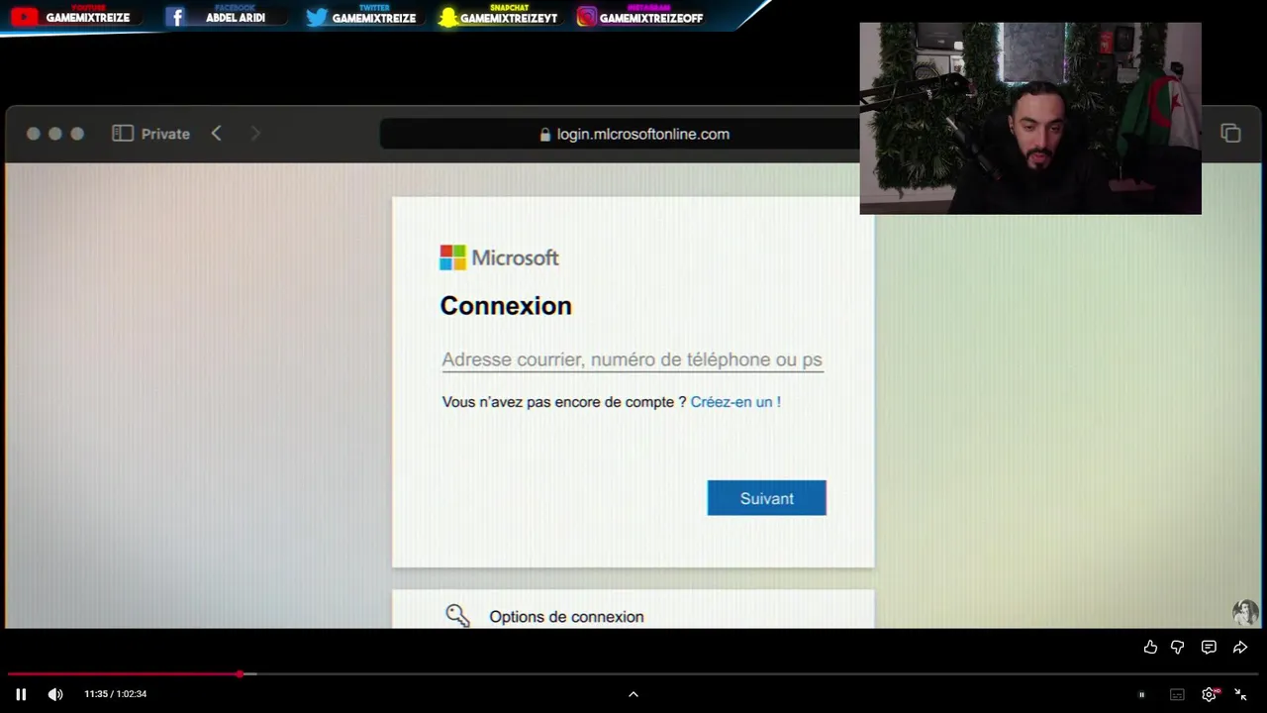Click the Twitter GAMEMIXTREIZE bird icon
Viewport: 1267px width, 713px height.
click(x=317, y=17)
